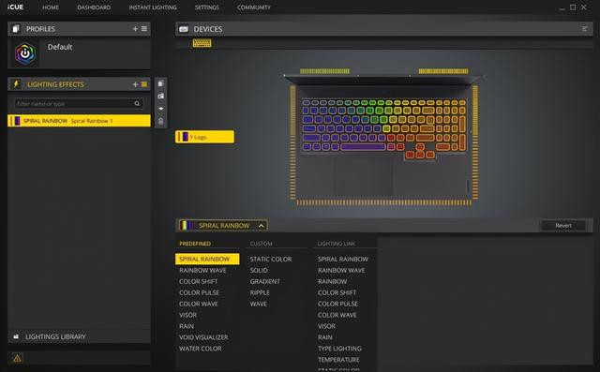600x372 pixels.
Task: Add a new lighting effect
Action: pos(135,84)
